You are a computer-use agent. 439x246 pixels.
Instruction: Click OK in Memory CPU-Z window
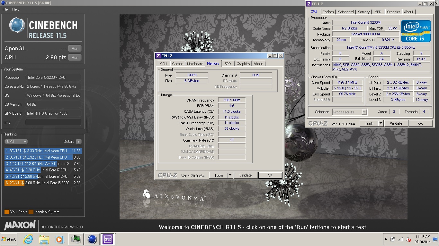pos(270,175)
